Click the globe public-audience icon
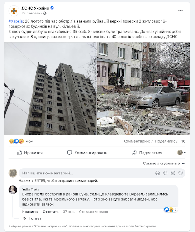The width and height of the screenshot is (195, 232). tap(44, 13)
